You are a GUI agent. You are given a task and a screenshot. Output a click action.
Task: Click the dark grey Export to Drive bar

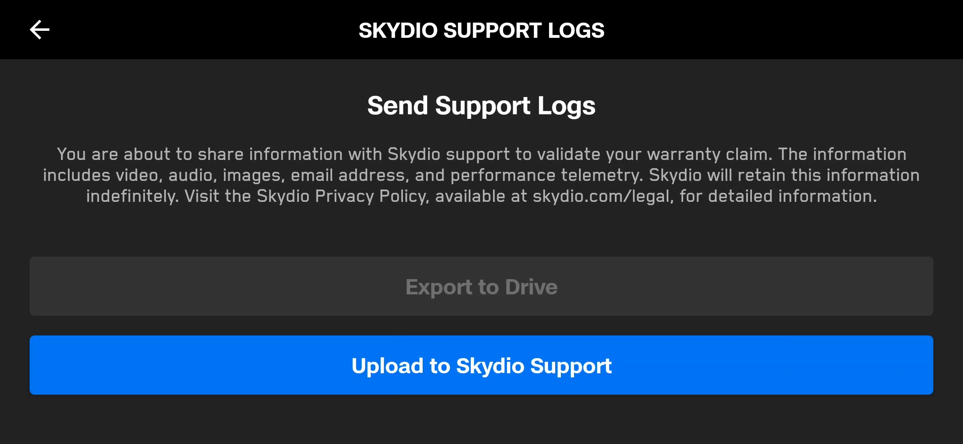point(481,286)
